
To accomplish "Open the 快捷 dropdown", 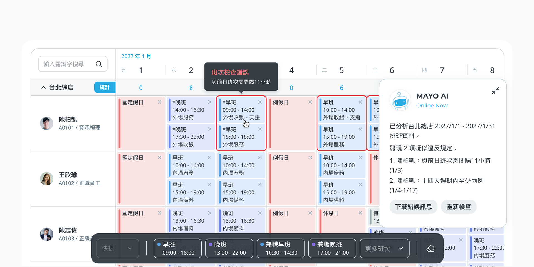I will 118,248.
